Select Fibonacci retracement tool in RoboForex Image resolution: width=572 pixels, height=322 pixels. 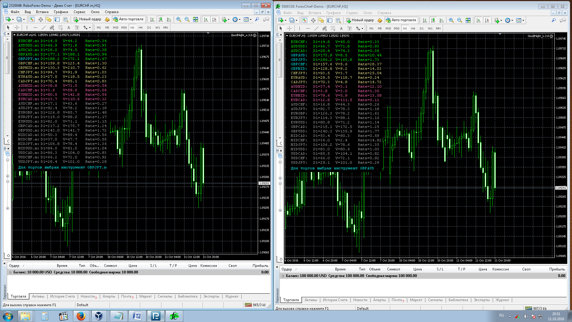tap(60, 27)
